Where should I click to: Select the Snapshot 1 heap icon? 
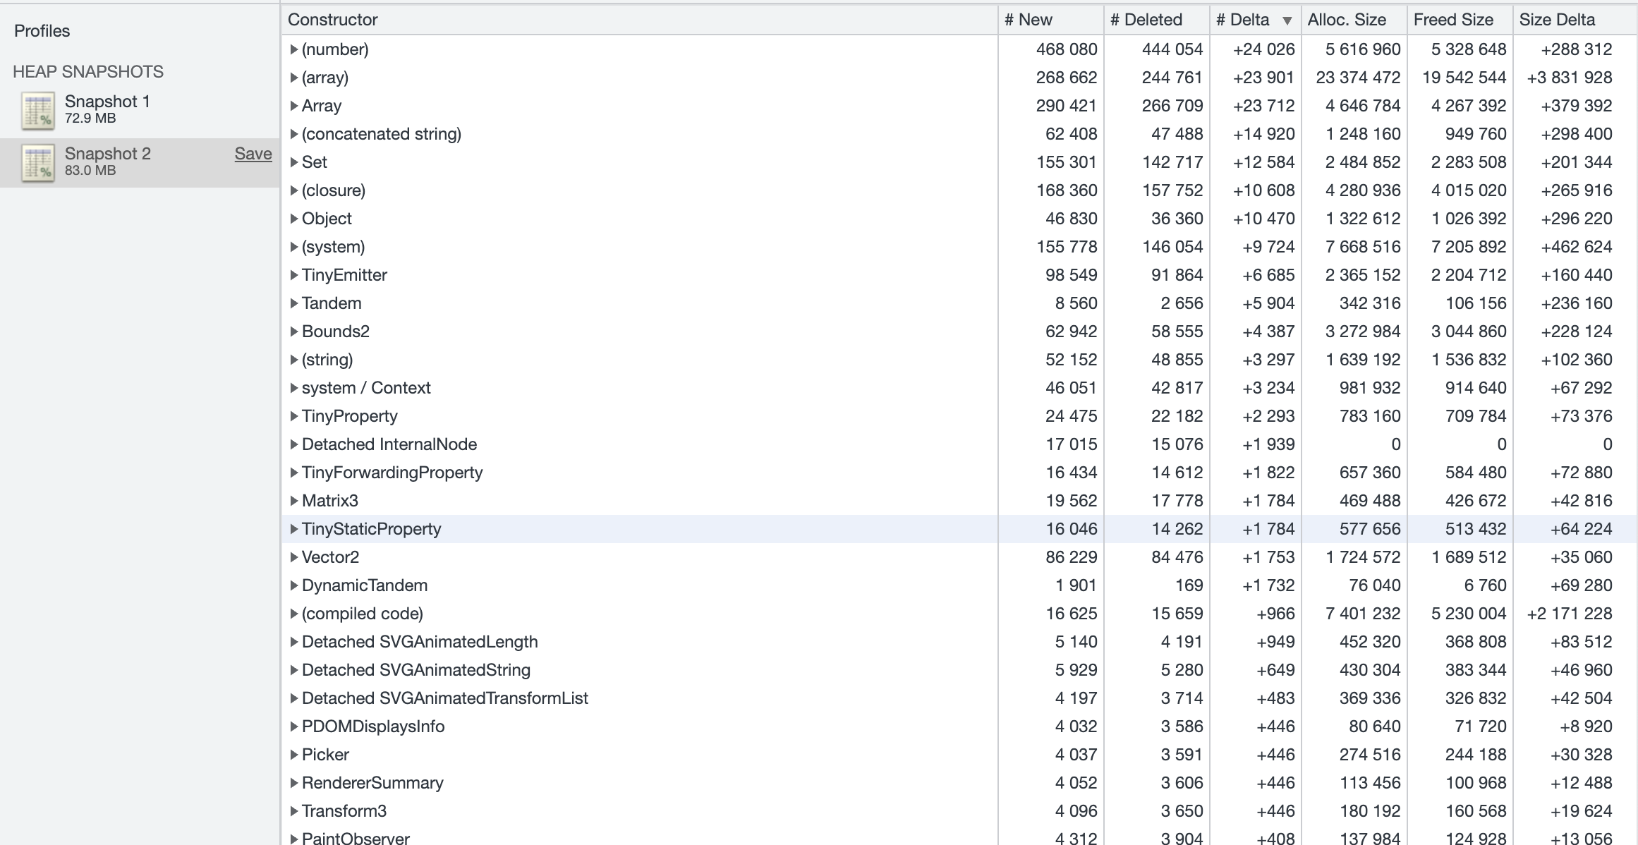coord(37,109)
